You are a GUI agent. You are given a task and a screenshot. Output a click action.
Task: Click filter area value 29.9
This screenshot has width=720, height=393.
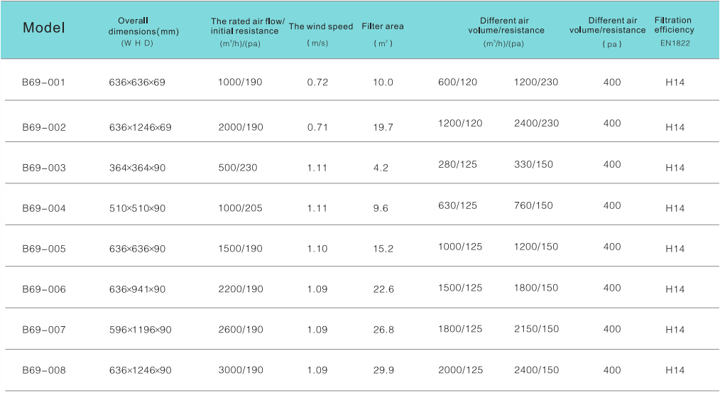pos(383,370)
